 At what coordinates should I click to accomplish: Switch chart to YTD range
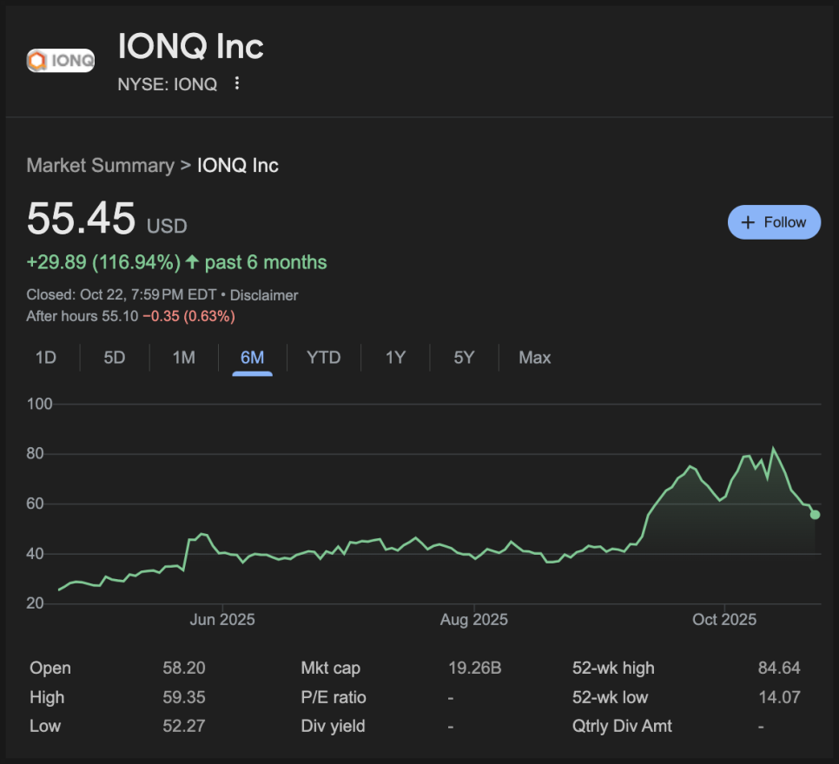coord(323,358)
